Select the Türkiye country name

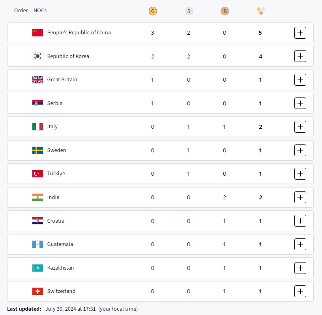[56, 174]
